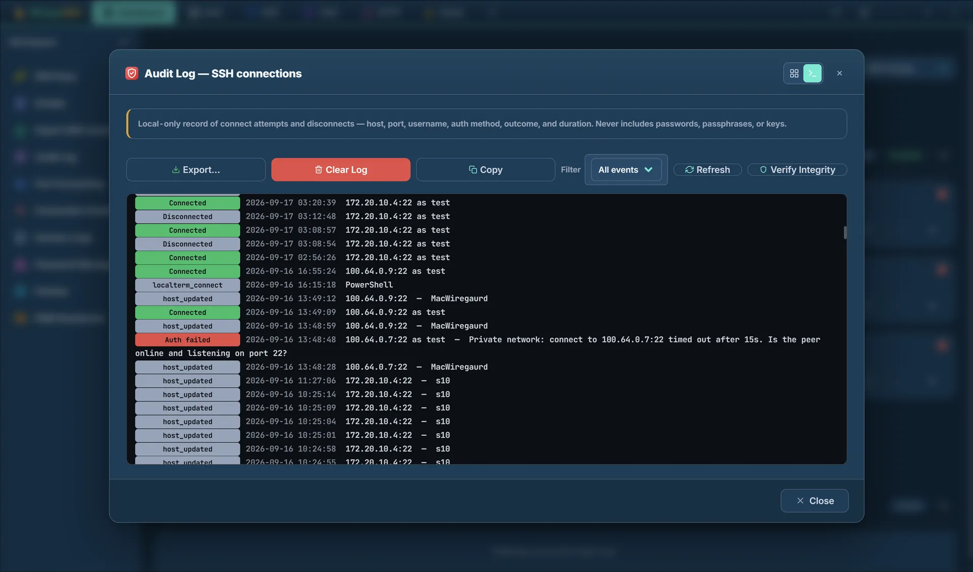Viewport: 973px width, 572px height.
Task: Click the Local-only record info banner text
Action: pyautogui.click(x=462, y=124)
